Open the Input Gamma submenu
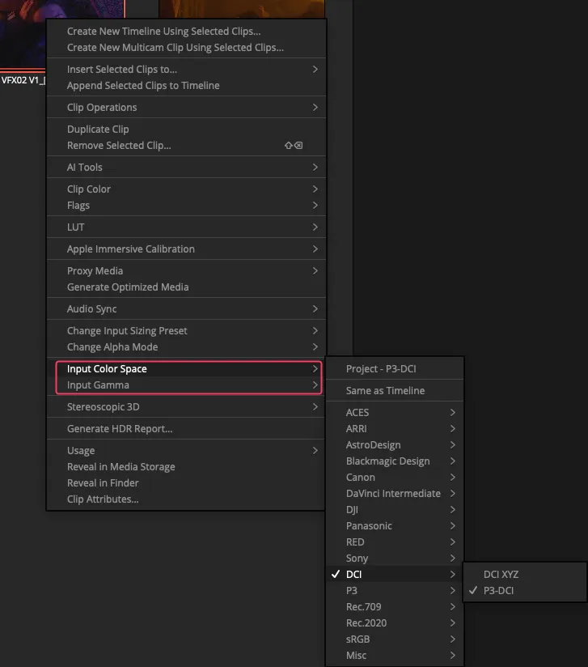Image resolution: width=588 pixels, height=667 pixels. coord(98,385)
